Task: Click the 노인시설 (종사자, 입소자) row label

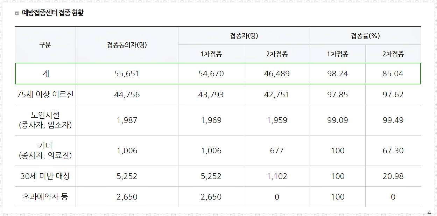Action: point(45,120)
